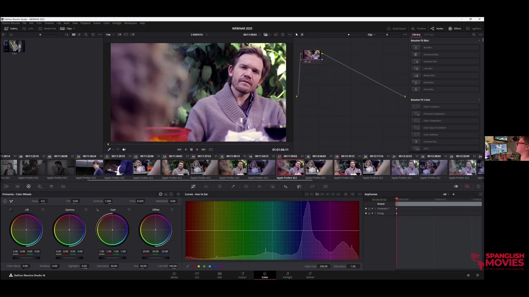This screenshot has height=297, width=529.
Task: Adjust the Gain master wheel slider
Action: [112, 258]
